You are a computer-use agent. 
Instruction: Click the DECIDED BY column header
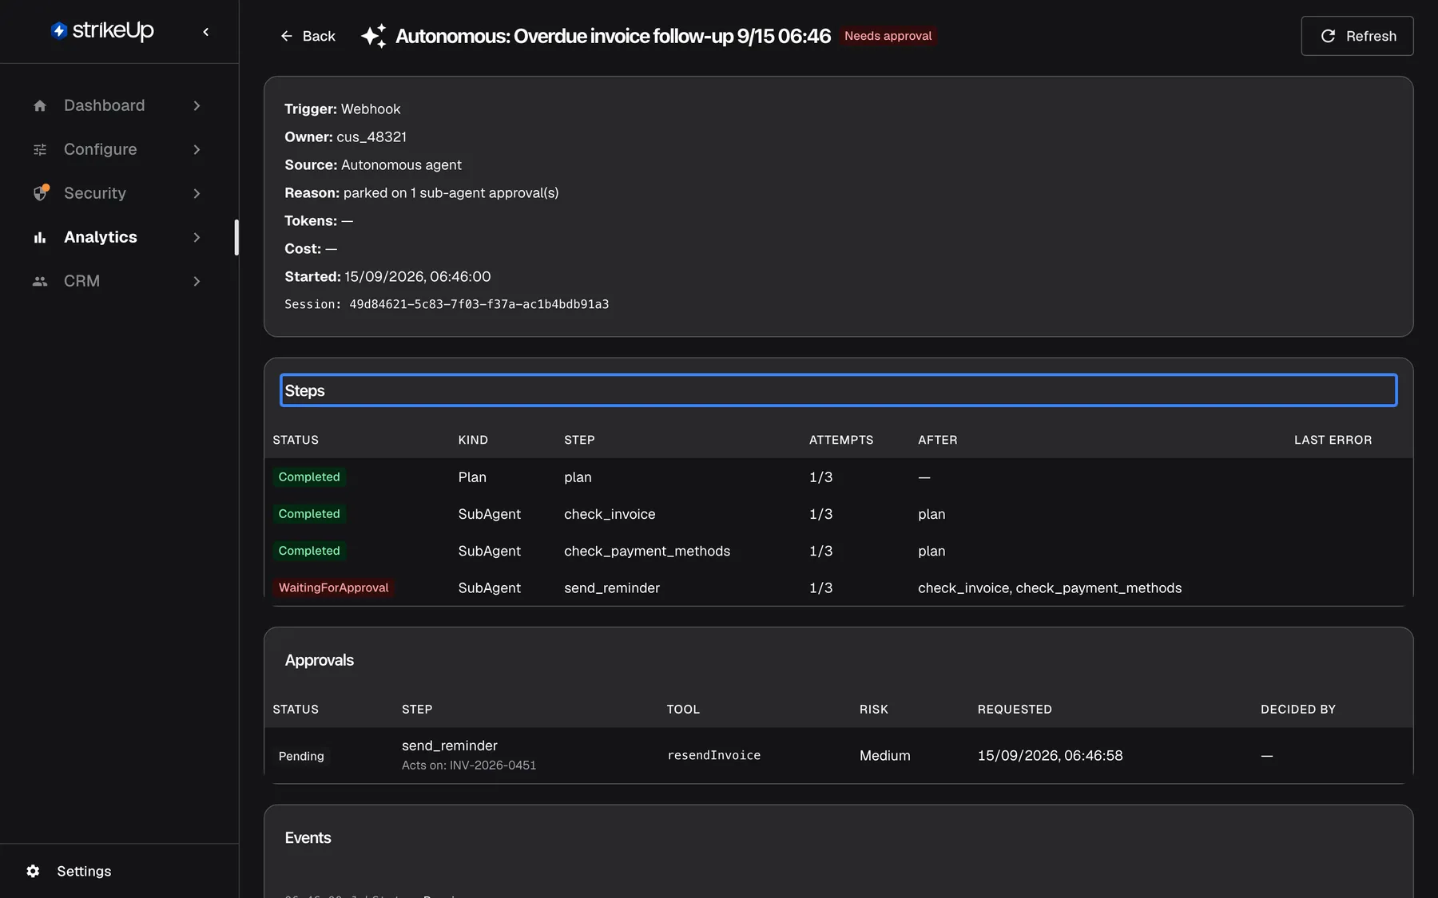point(1297,709)
